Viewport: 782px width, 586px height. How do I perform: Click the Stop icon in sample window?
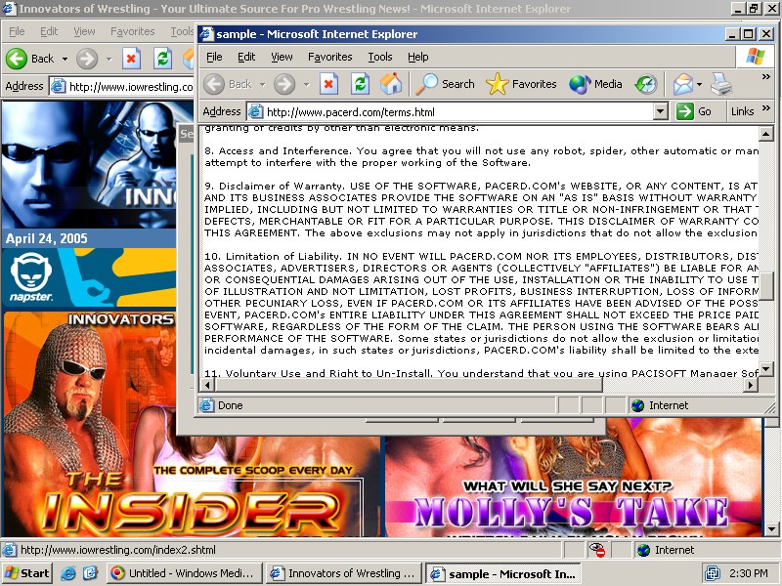tap(328, 84)
